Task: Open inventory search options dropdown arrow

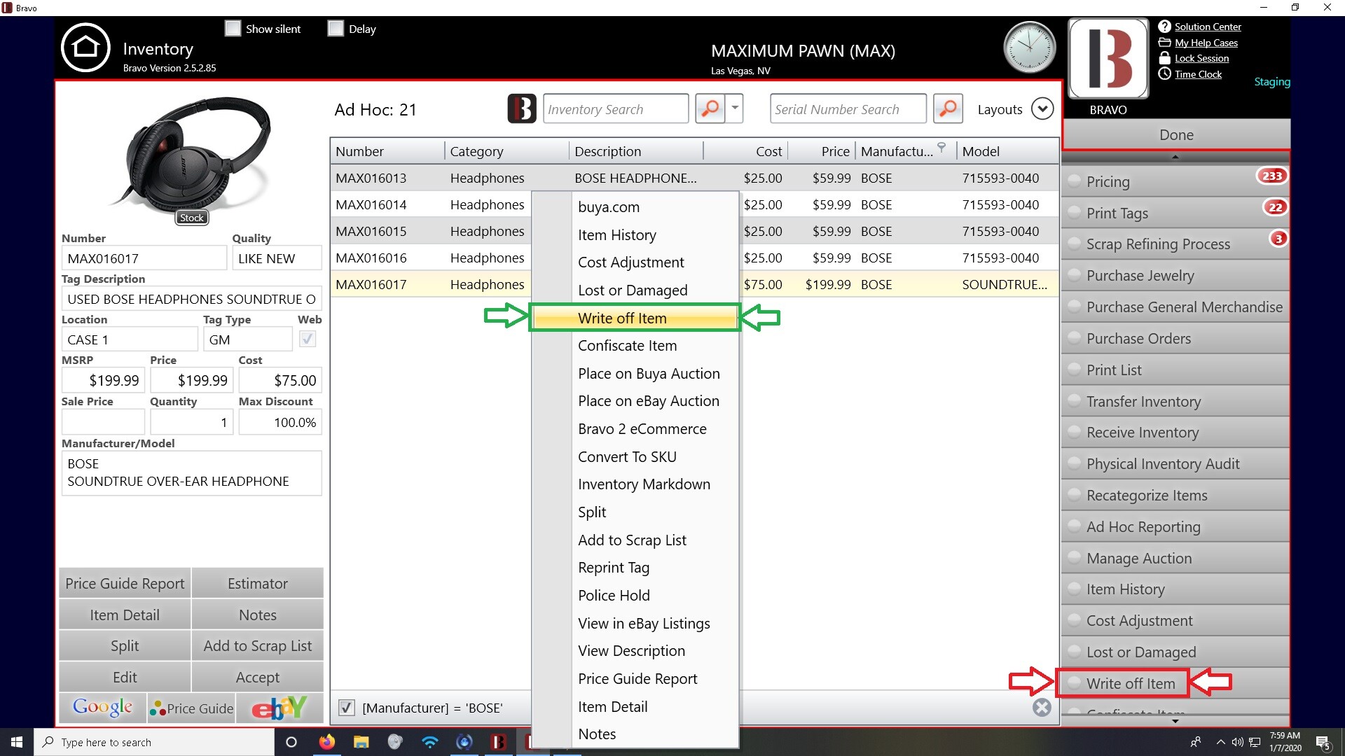Action: click(x=734, y=108)
